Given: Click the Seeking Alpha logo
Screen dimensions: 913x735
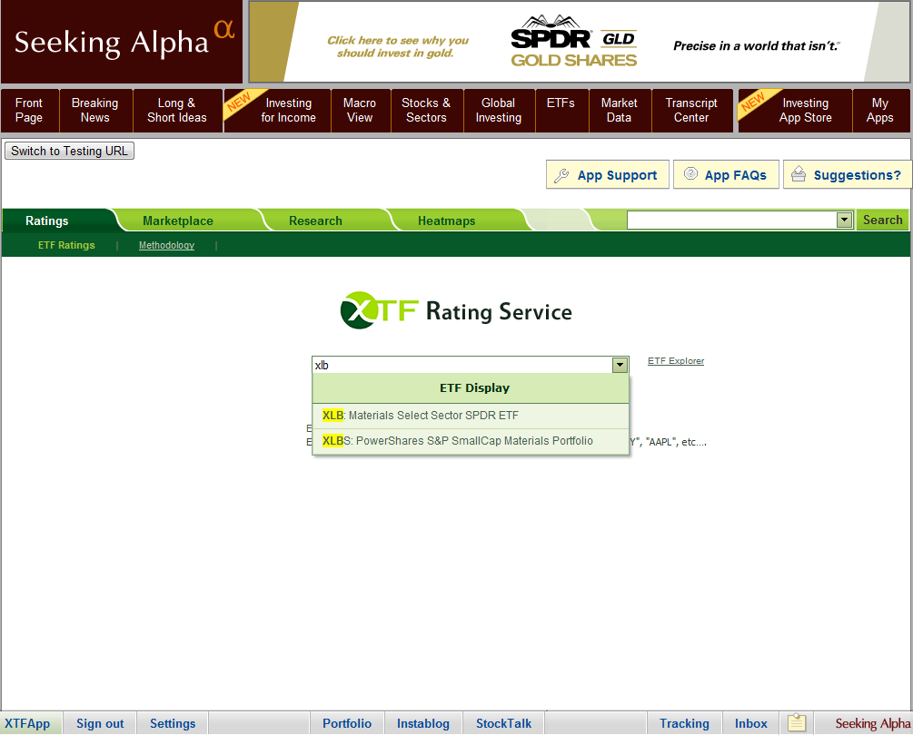Looking at the screenshot, I should pyautogui.click(x=122, y=42).
